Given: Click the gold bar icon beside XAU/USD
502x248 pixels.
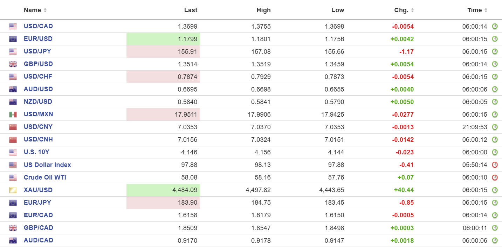Looking at the screenshot, I should (13, 190).
